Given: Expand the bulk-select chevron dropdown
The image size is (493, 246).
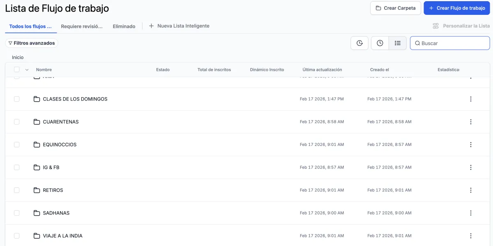Looking at the screenshot, I should tap(27, 70).
